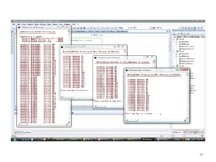This screenshot has width=216, height=162.
Task: Switch to the Error List panel tab
Action: point(19,132)
